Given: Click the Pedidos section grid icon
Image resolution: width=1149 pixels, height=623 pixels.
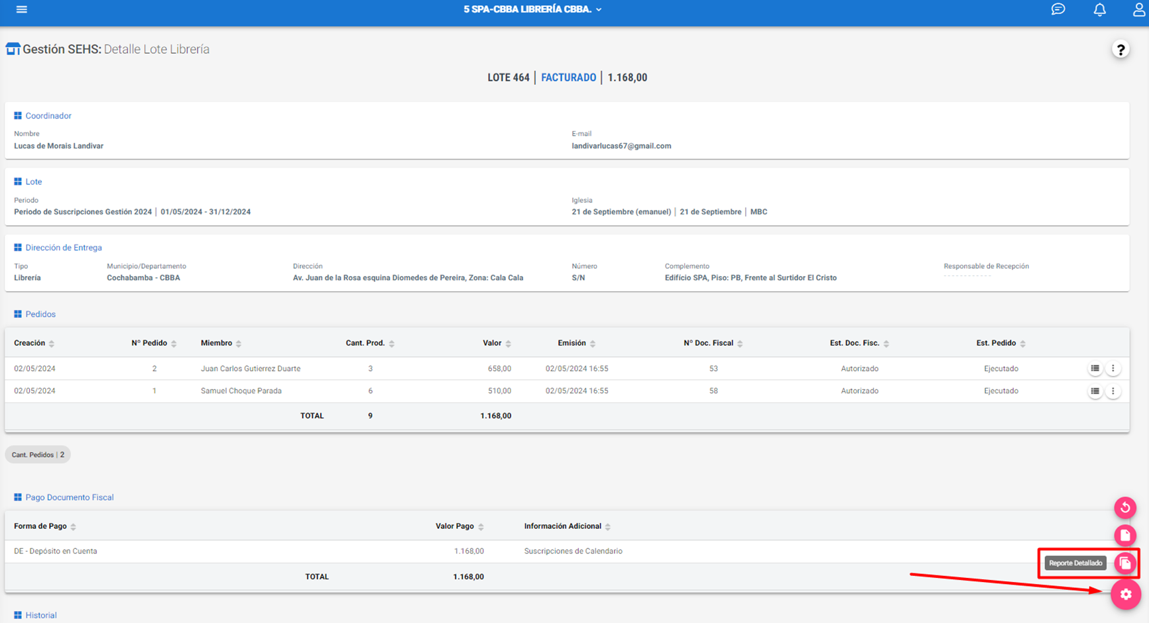Looking at the screenshot, I should tap(18, 314).
